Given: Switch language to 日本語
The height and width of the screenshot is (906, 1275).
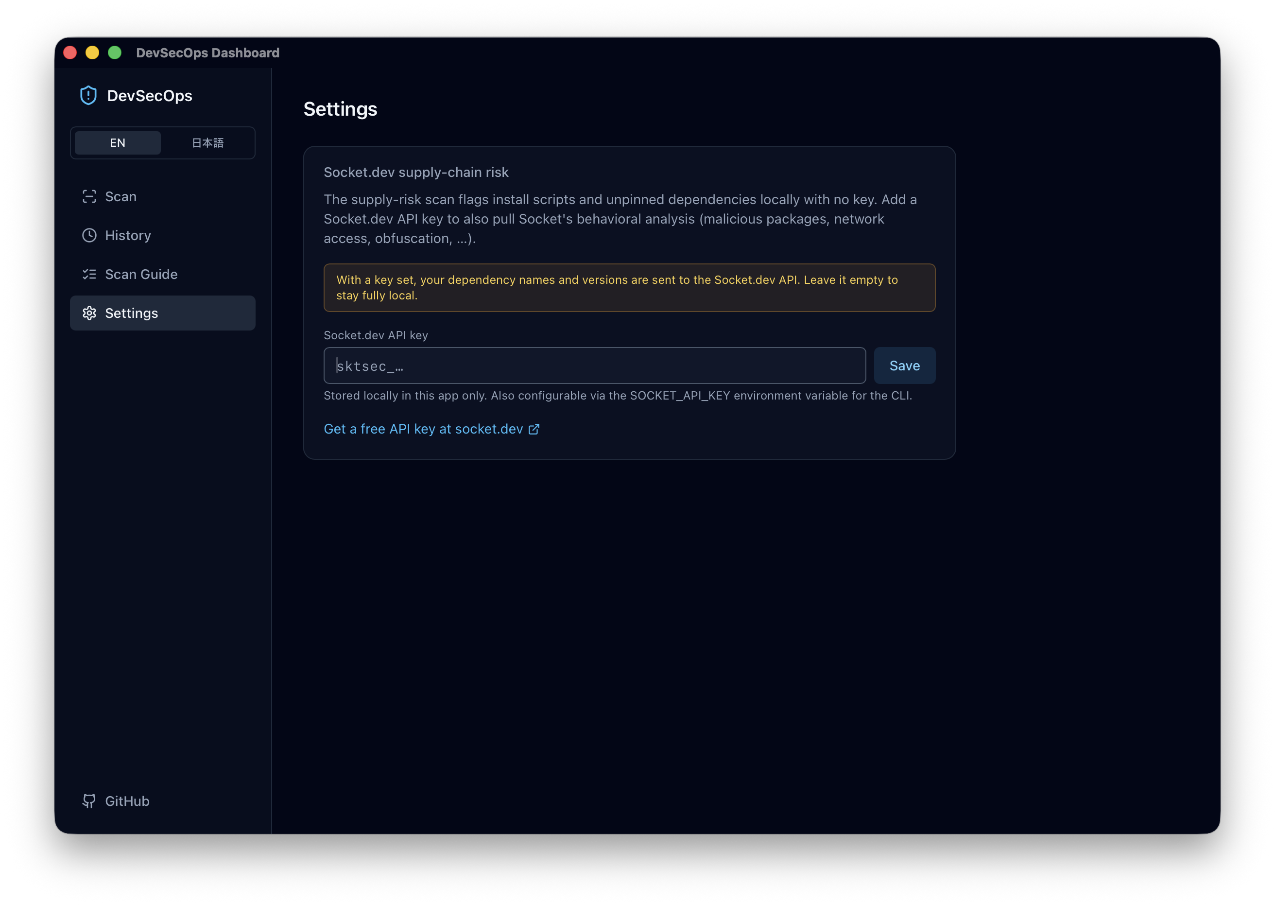Looking at the screenshot, I should pos(207,143).
